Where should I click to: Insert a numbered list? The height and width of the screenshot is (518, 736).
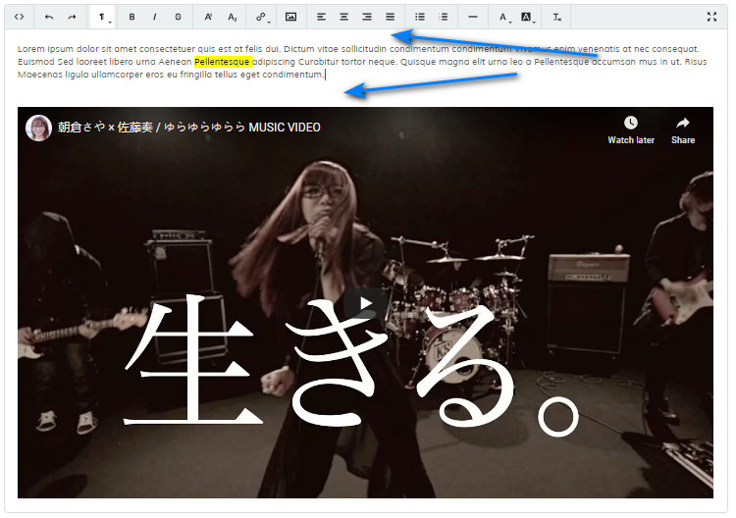point(444,17)
